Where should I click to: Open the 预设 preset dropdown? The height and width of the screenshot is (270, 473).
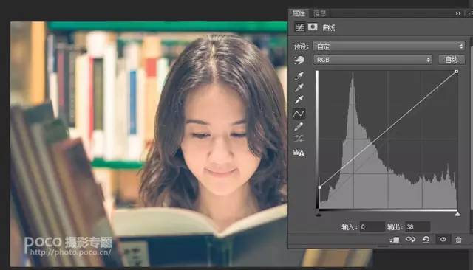[x=389, y=46]
